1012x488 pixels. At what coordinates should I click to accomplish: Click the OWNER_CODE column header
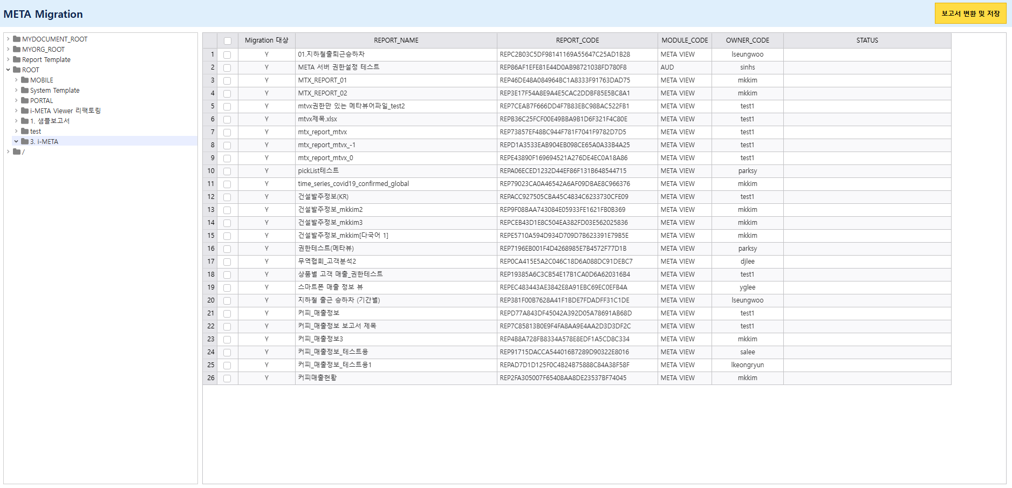747,40
